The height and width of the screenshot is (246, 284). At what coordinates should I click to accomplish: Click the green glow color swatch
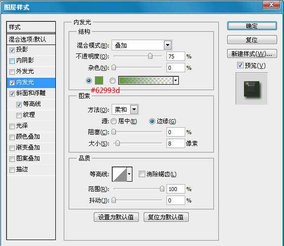click(99, 80)
